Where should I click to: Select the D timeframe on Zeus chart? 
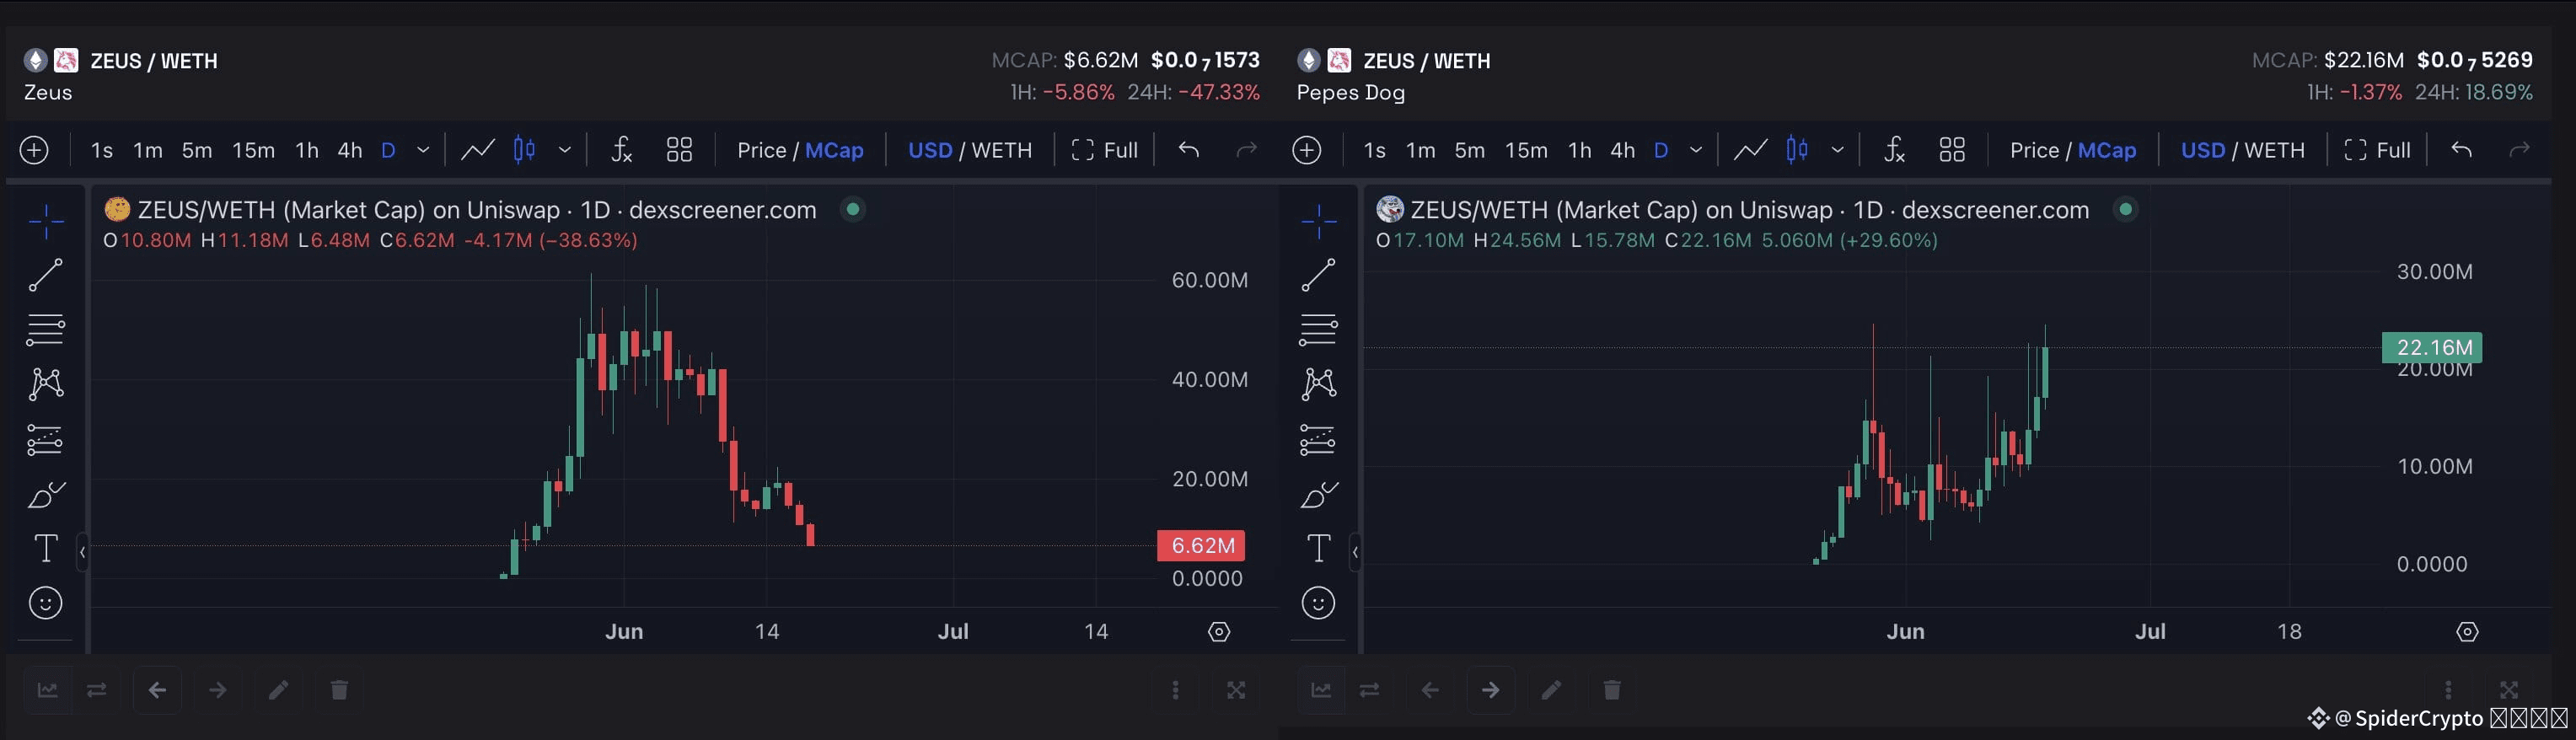point(389,150)
